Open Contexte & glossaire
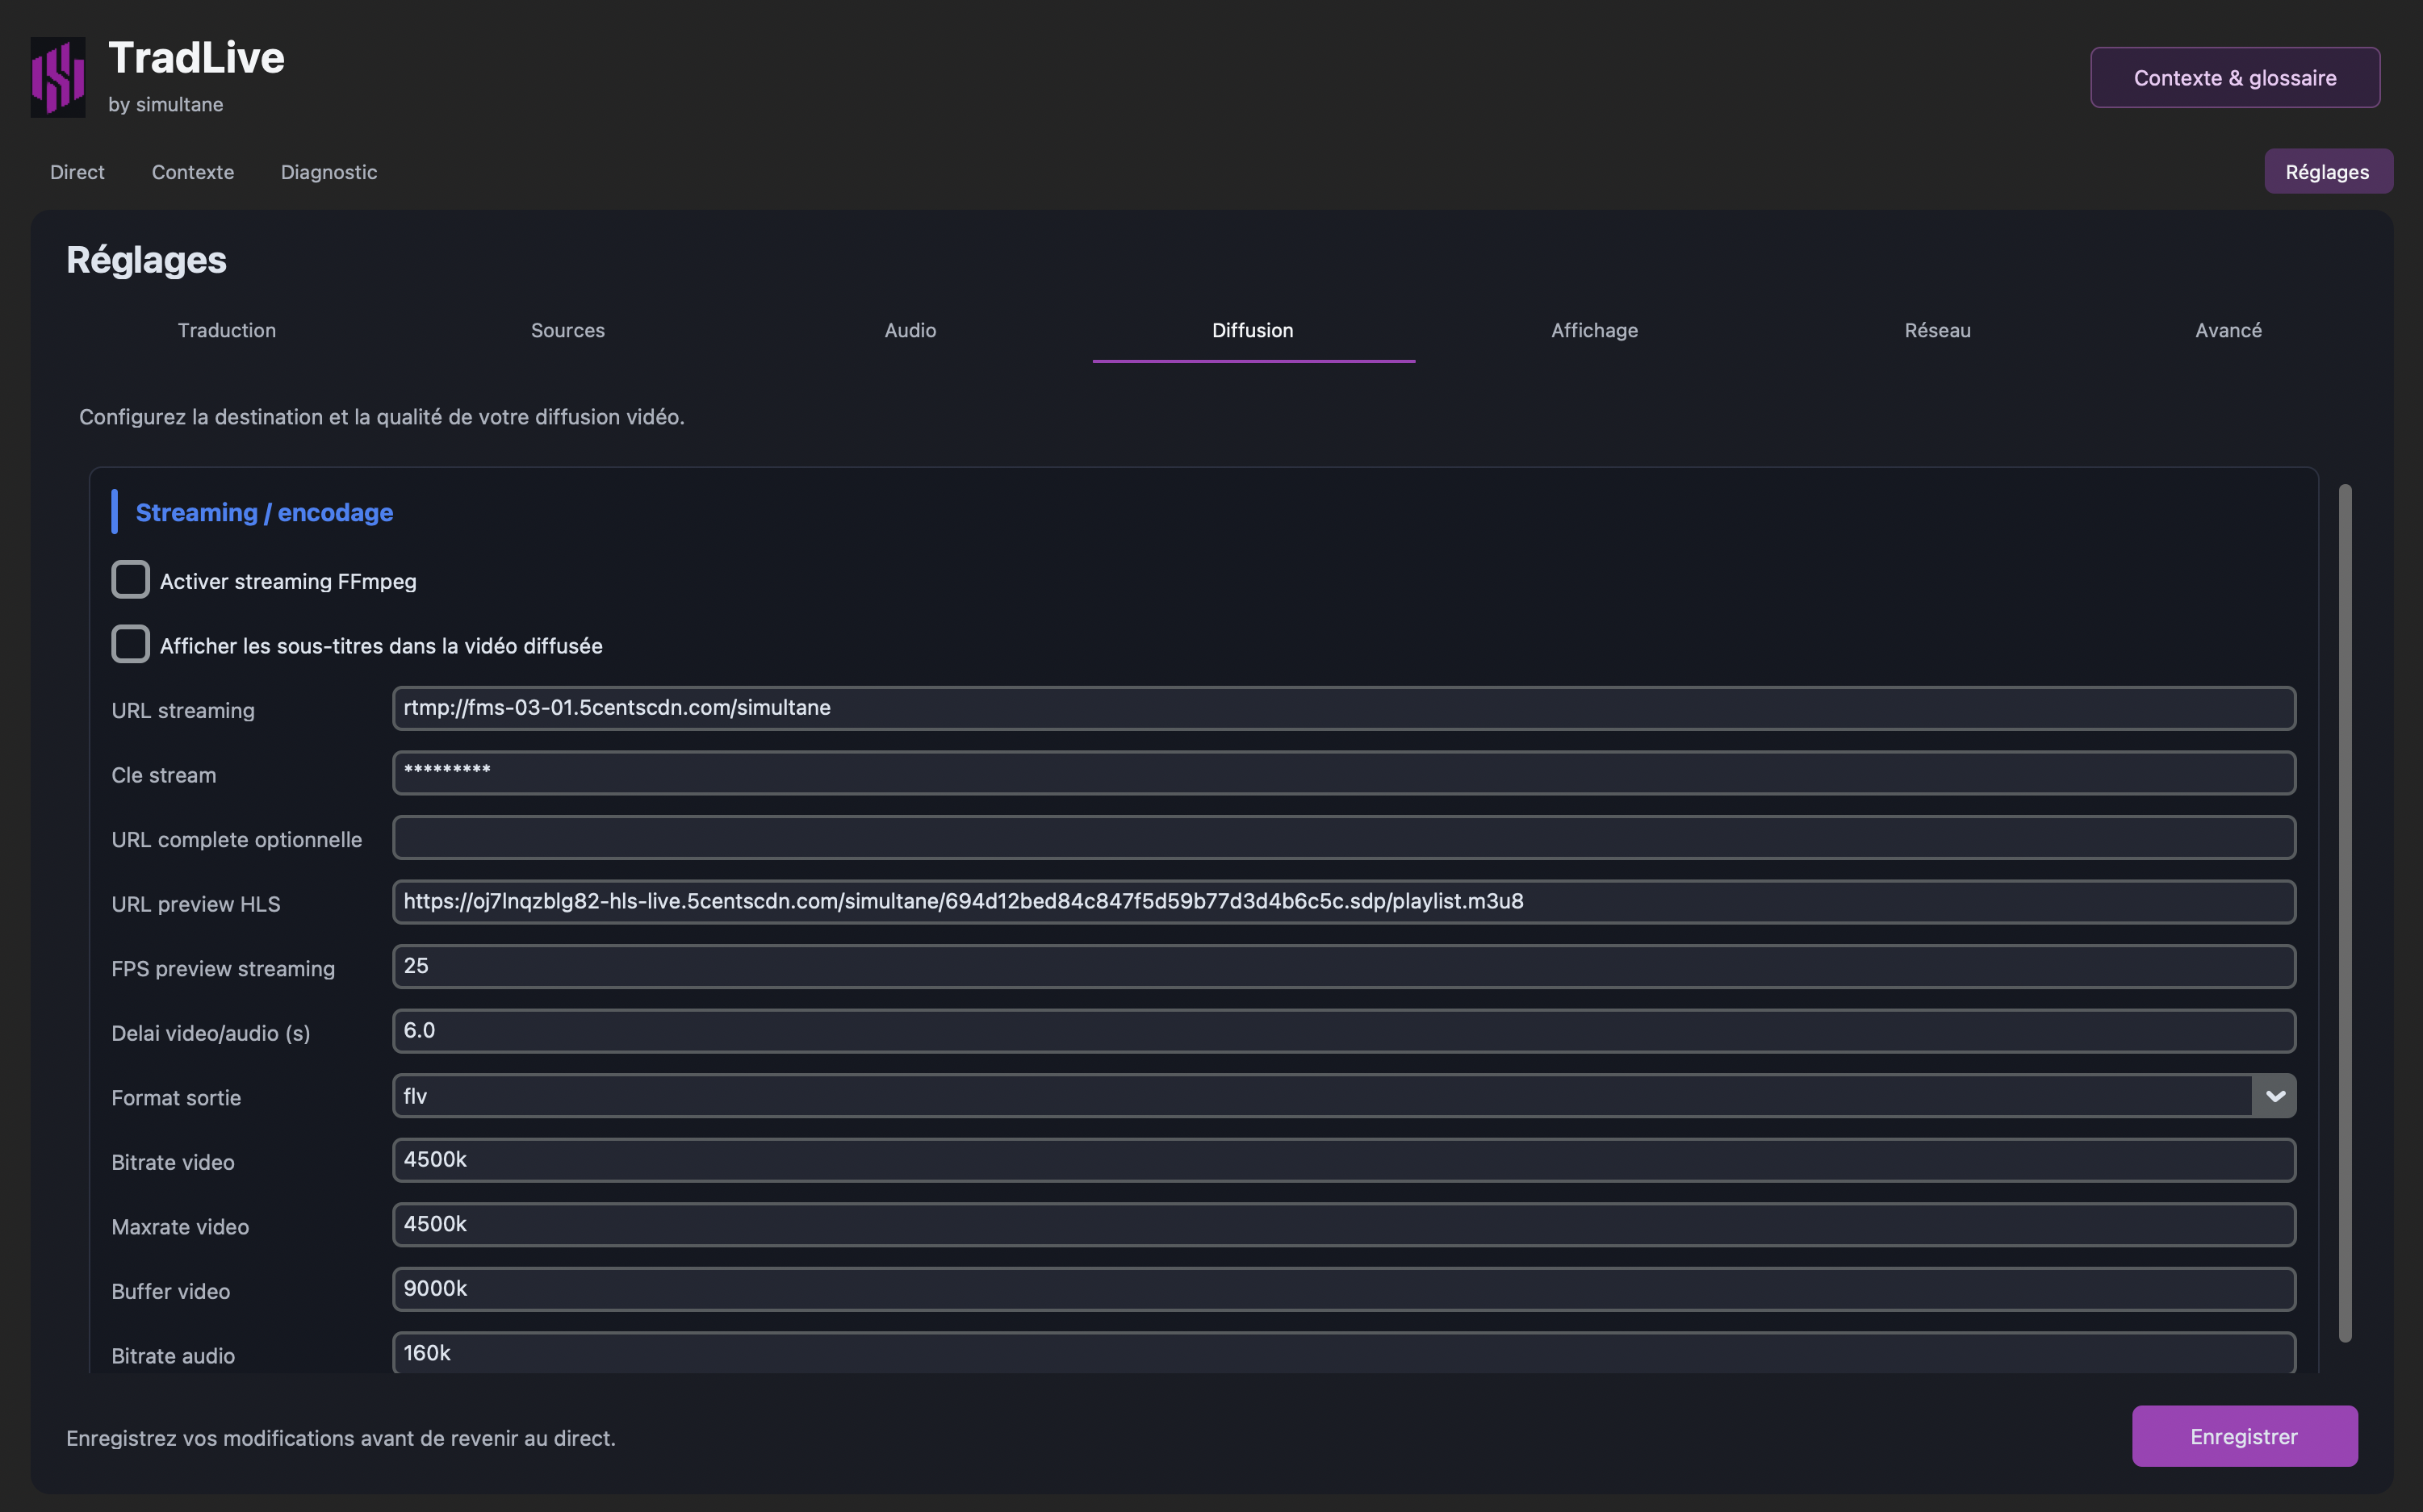 tap(2234, 77)
